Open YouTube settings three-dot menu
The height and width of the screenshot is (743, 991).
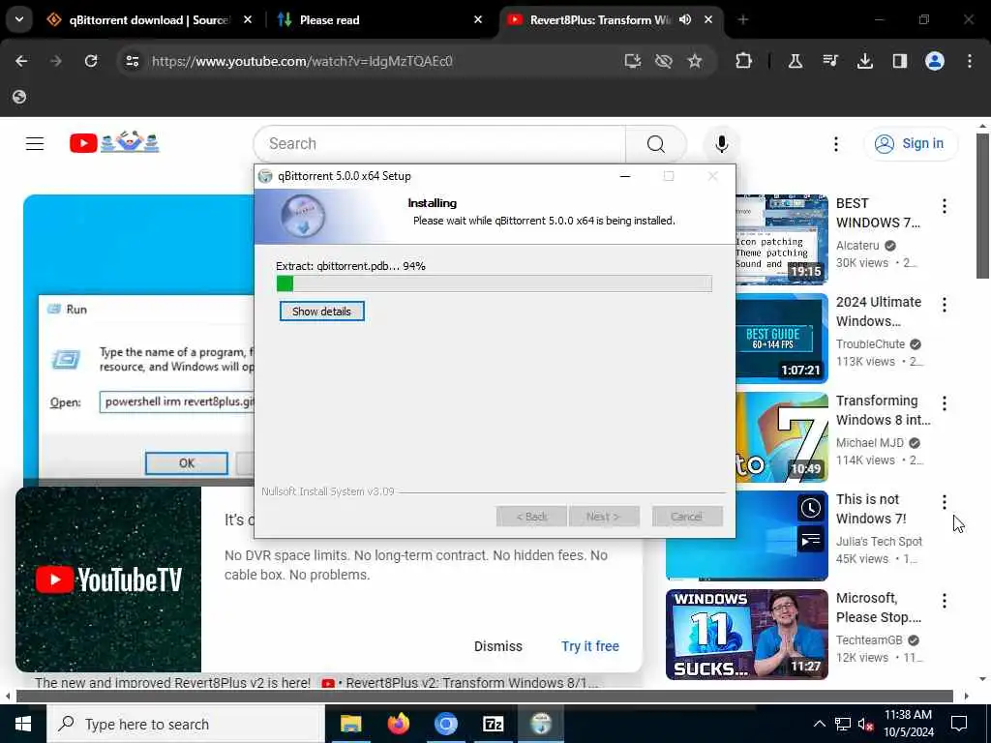point(835,144)
